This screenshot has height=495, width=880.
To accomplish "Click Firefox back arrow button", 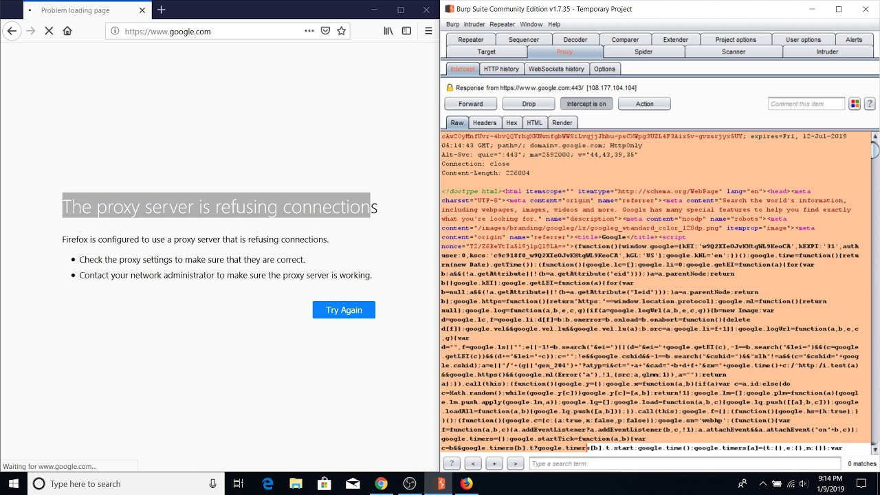I will click(12, 31).
